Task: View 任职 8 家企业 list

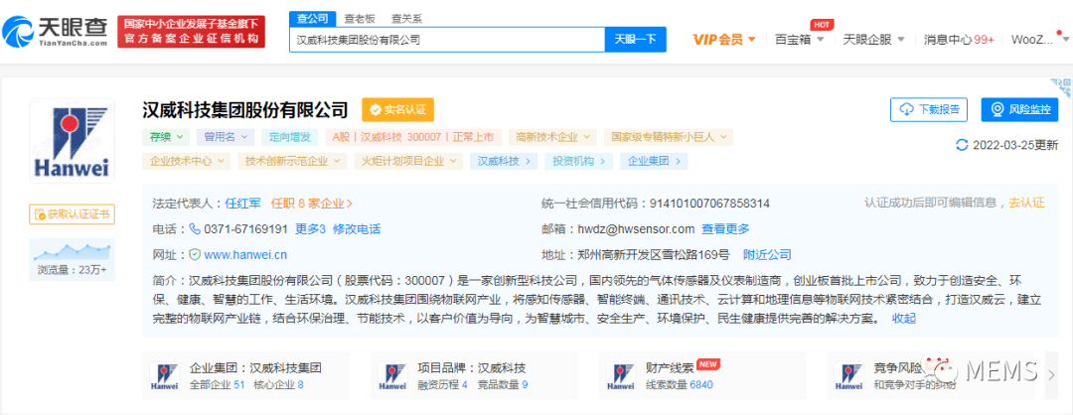Action: (312, 204)
